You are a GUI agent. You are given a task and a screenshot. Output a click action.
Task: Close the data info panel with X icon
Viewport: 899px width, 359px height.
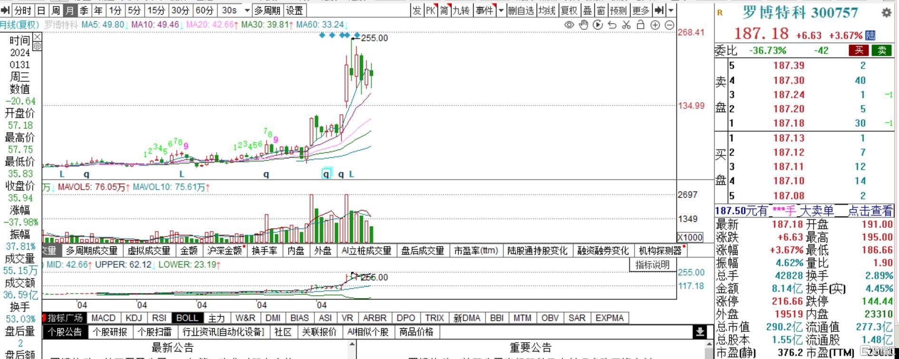[37, 37]
